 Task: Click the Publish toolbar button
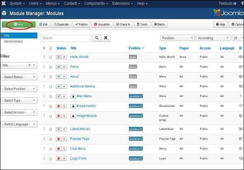coord(81,24)
